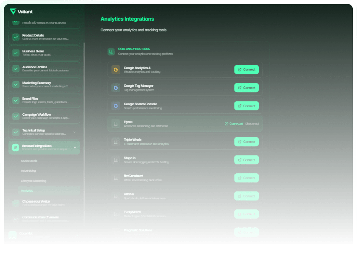Click the Product Details step checkmark
Screen dimensions: 357x276
(x=16, y=37)
